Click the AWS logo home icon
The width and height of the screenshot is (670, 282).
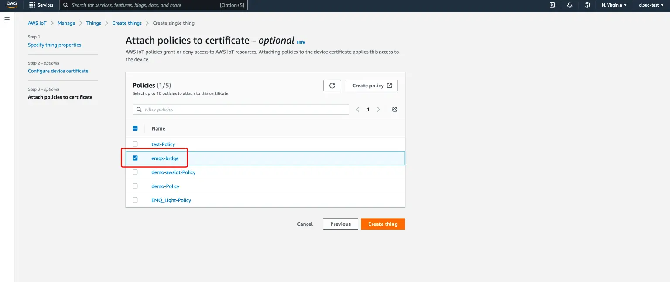pos(11,5)
